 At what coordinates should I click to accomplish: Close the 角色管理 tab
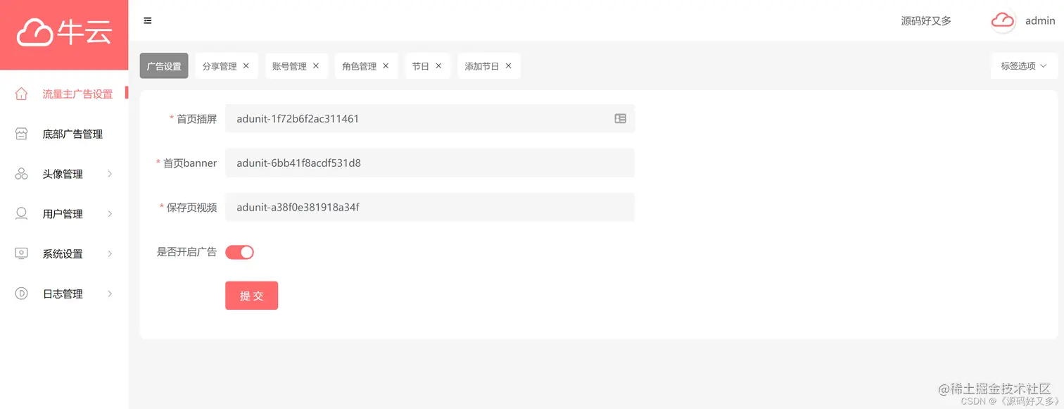coord(386,65)
